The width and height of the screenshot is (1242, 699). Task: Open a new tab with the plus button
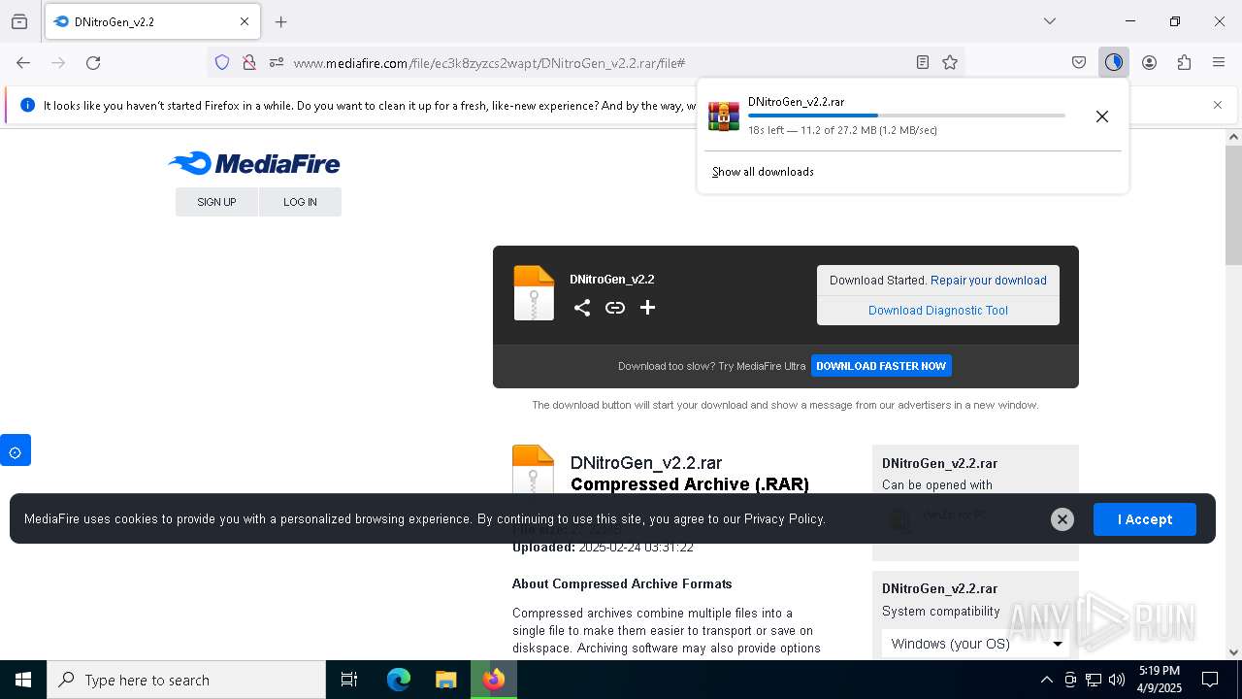[281, 21]
